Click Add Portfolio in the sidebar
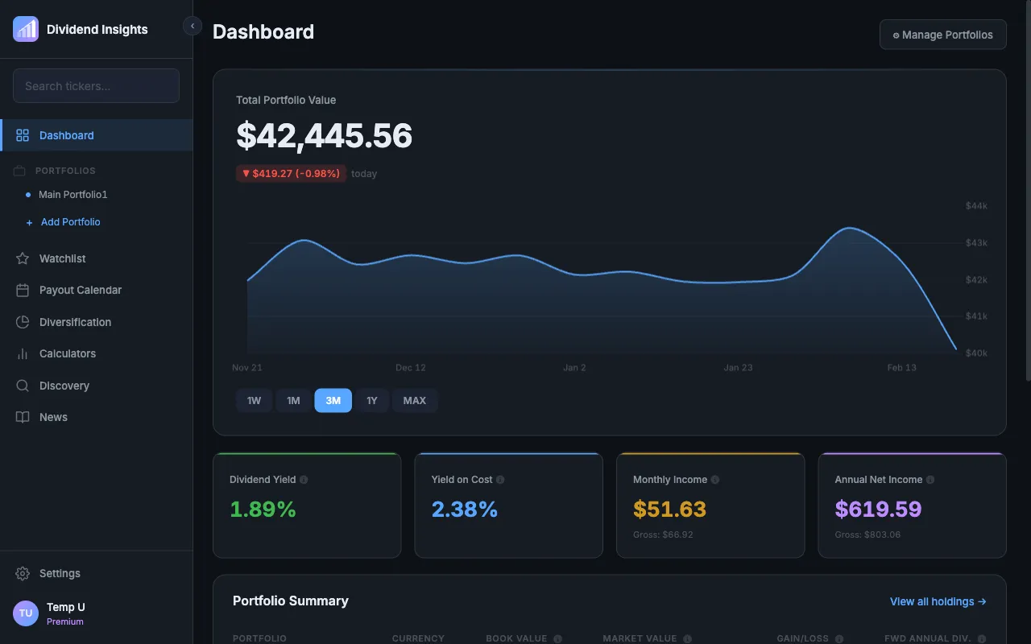Screen dimensions: 1031x644 70,222
